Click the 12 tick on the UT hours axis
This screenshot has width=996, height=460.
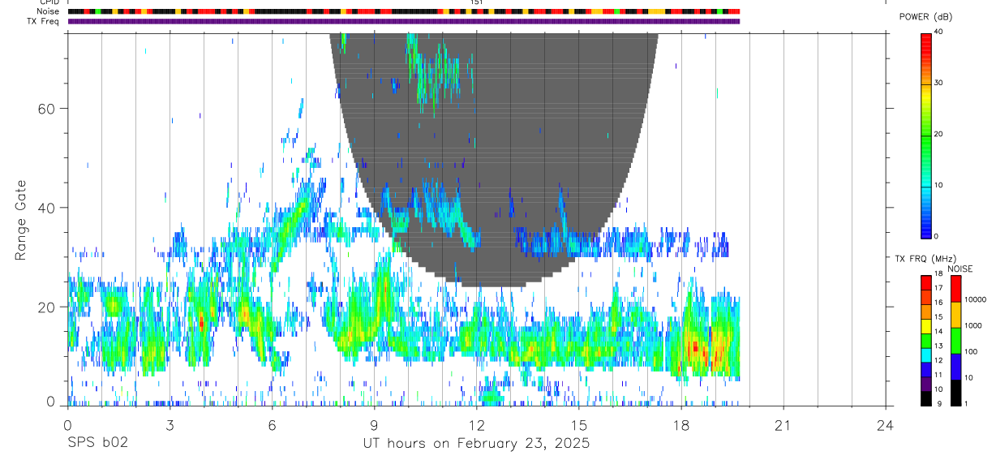[x=476, y=424]
